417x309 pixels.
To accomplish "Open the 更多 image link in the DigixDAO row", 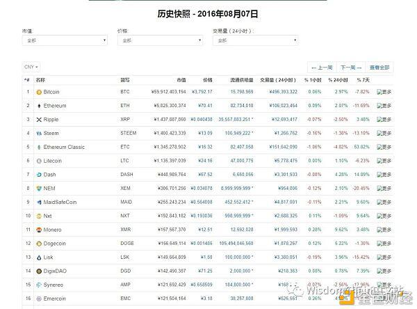I will 384,271.
